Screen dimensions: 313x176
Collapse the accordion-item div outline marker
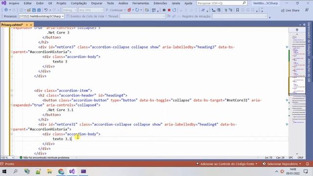[x=12, y=90]
